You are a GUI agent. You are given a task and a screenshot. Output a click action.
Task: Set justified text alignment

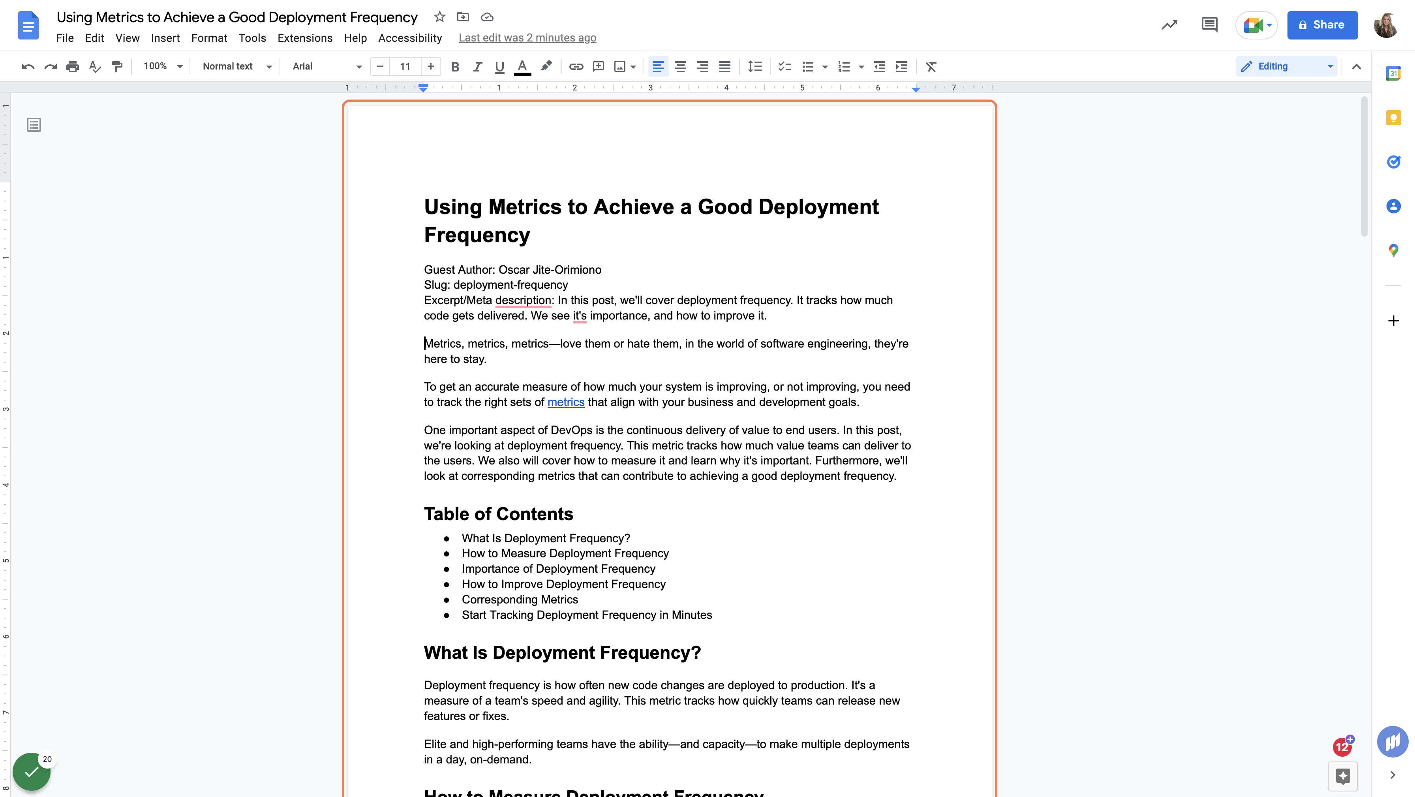(x=725, y=66)
